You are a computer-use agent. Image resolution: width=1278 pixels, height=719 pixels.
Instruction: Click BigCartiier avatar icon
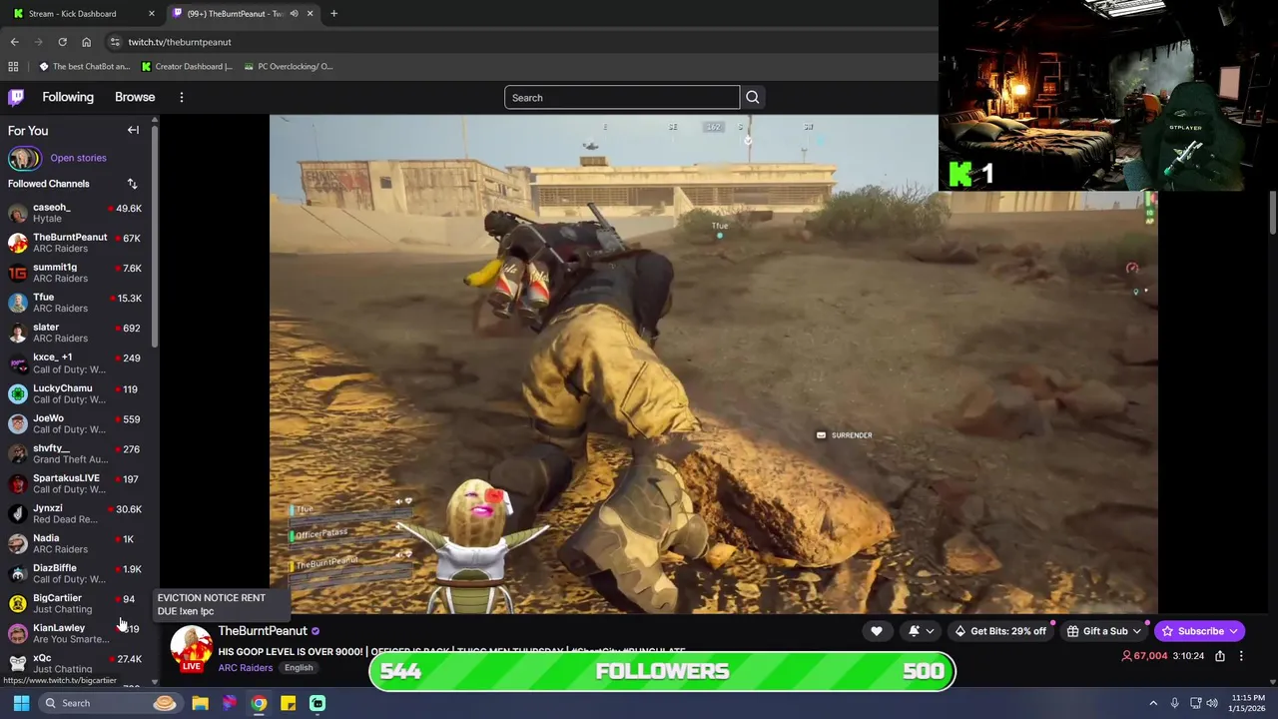point(18,603)
